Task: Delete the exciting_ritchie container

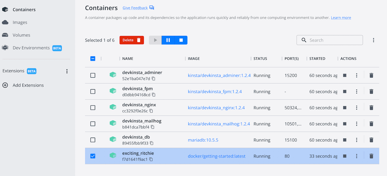Action: pos(371,156)
